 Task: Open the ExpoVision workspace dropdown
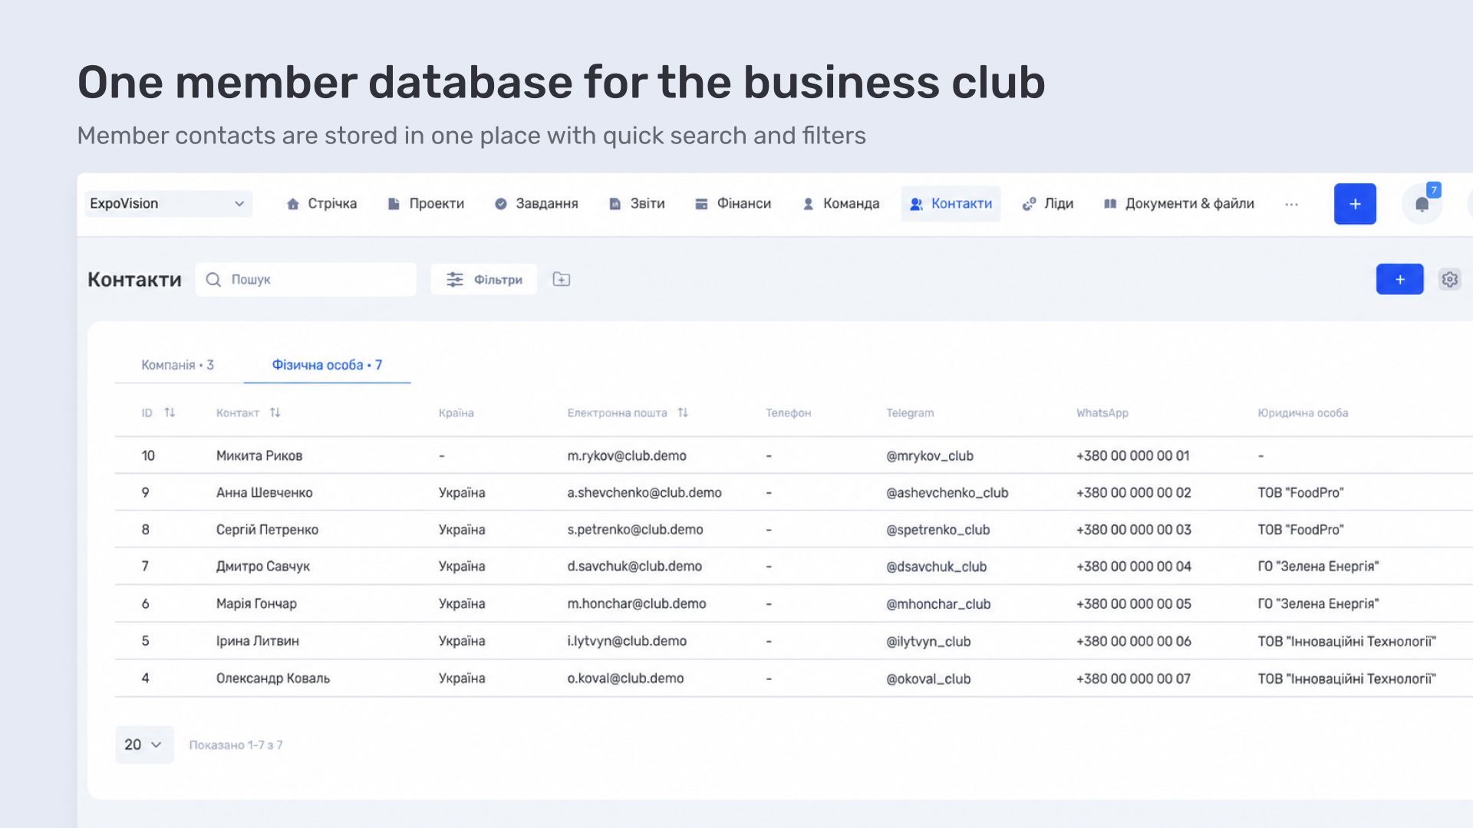(x=168, y=204)
